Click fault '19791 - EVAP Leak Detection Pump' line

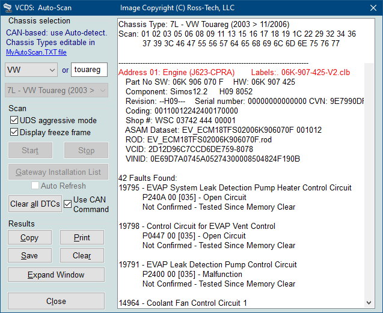tap(207, 264)
